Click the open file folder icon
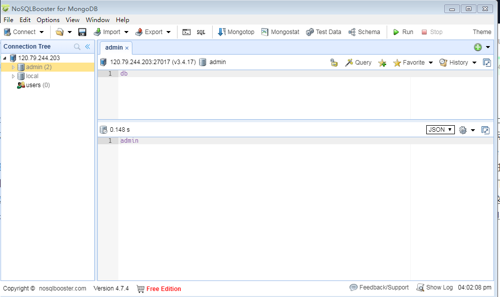 point(59,32)
